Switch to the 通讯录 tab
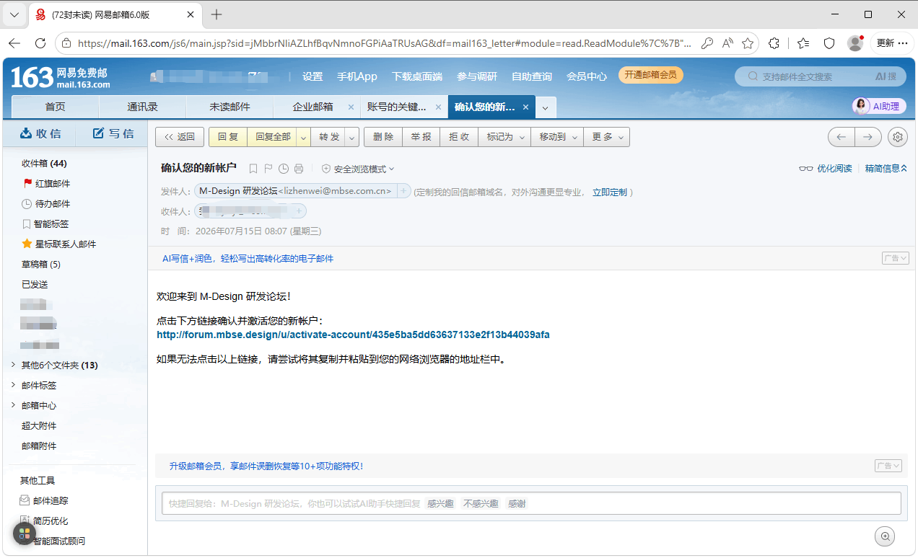The width and height of the screenshot is (918, 558). (x=142, y=107)
